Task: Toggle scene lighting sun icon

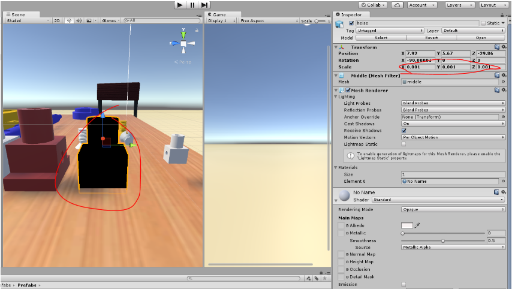Action: pos(69,20)
